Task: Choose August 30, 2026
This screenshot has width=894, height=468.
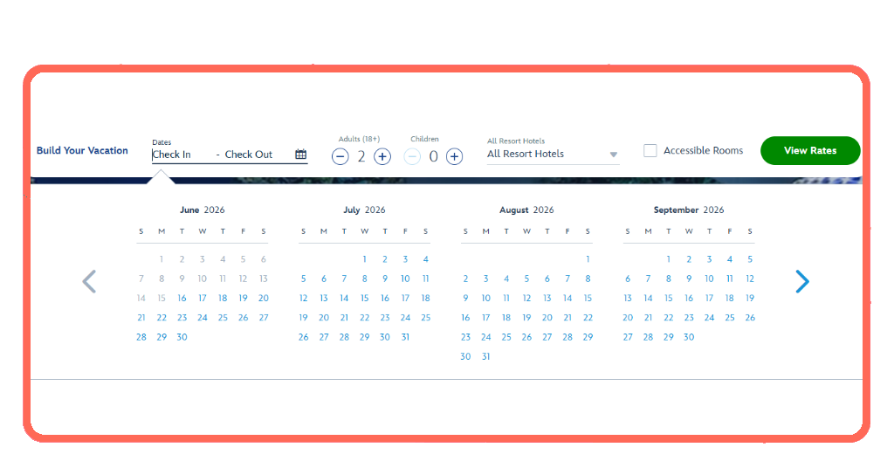Action: [466, 356]
